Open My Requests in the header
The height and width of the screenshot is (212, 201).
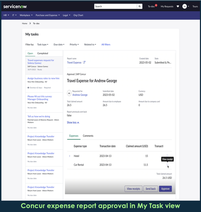167,7
